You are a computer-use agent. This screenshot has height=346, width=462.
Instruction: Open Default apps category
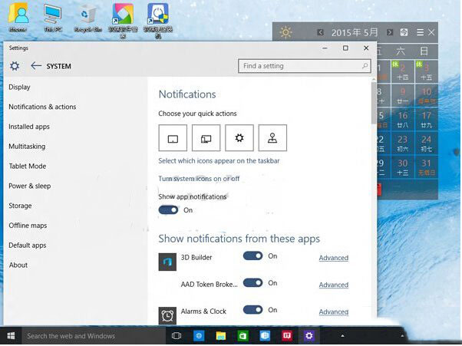point(28,245)
